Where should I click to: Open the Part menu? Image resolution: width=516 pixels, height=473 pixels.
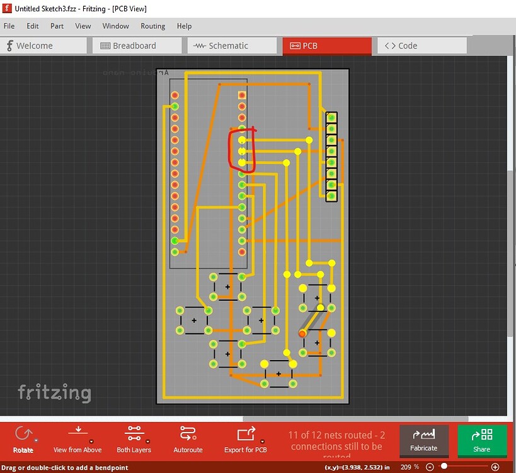[x=57, y=26]
